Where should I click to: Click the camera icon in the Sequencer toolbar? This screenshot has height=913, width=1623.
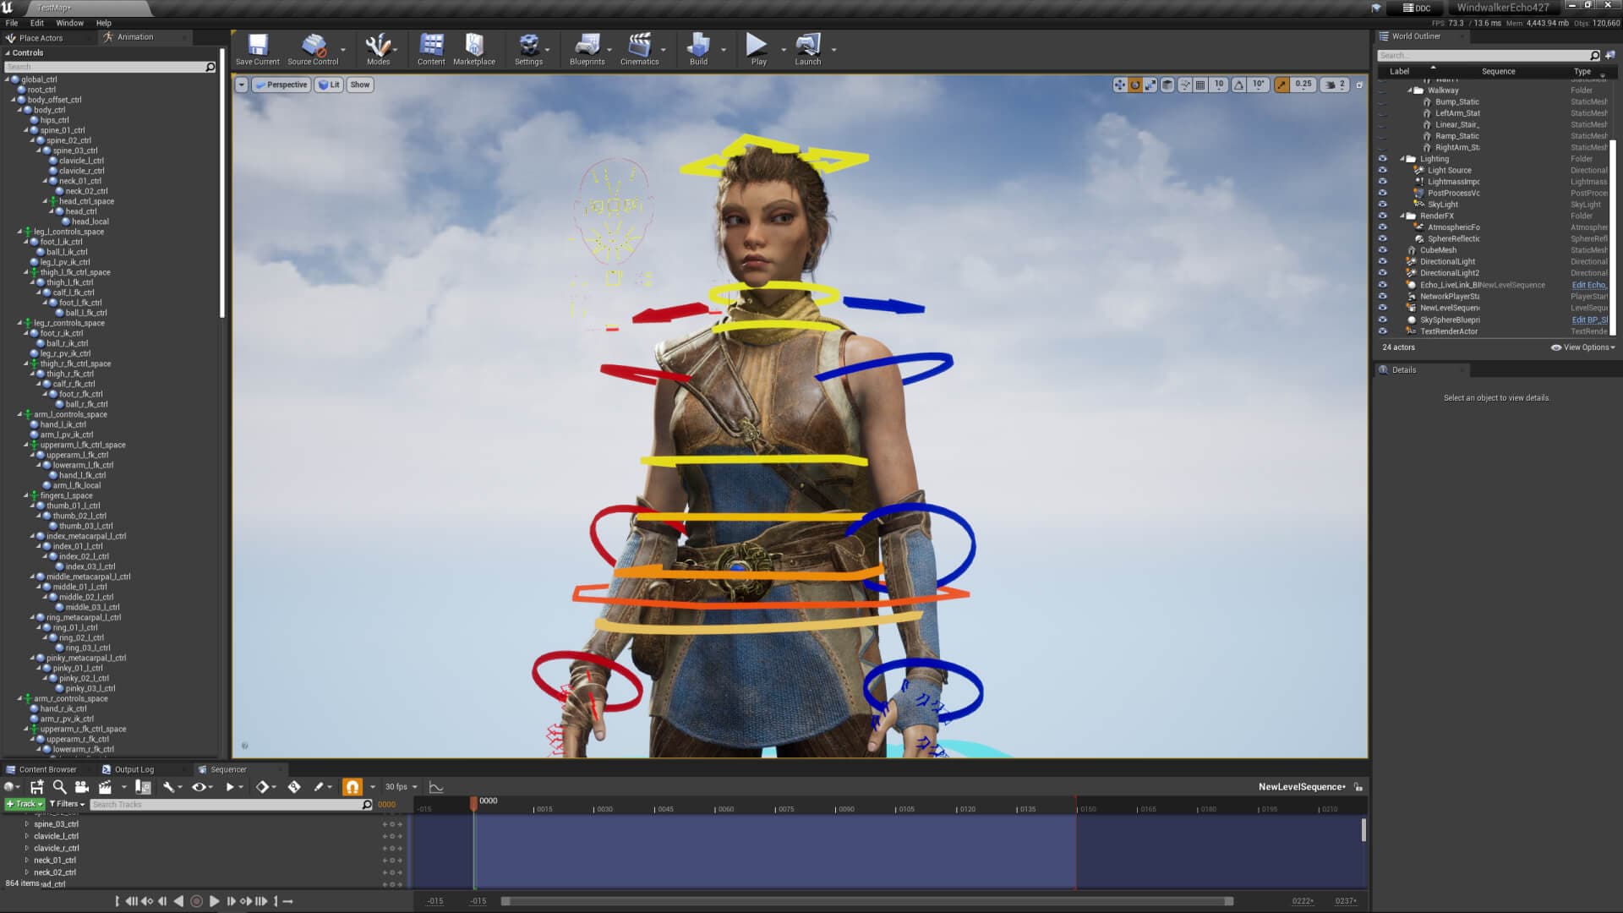point(81,786)
